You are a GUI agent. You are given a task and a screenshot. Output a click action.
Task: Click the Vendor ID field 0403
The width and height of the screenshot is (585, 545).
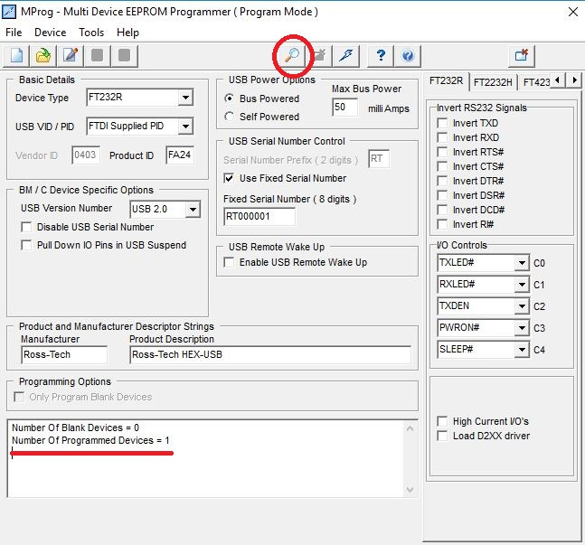86,155
